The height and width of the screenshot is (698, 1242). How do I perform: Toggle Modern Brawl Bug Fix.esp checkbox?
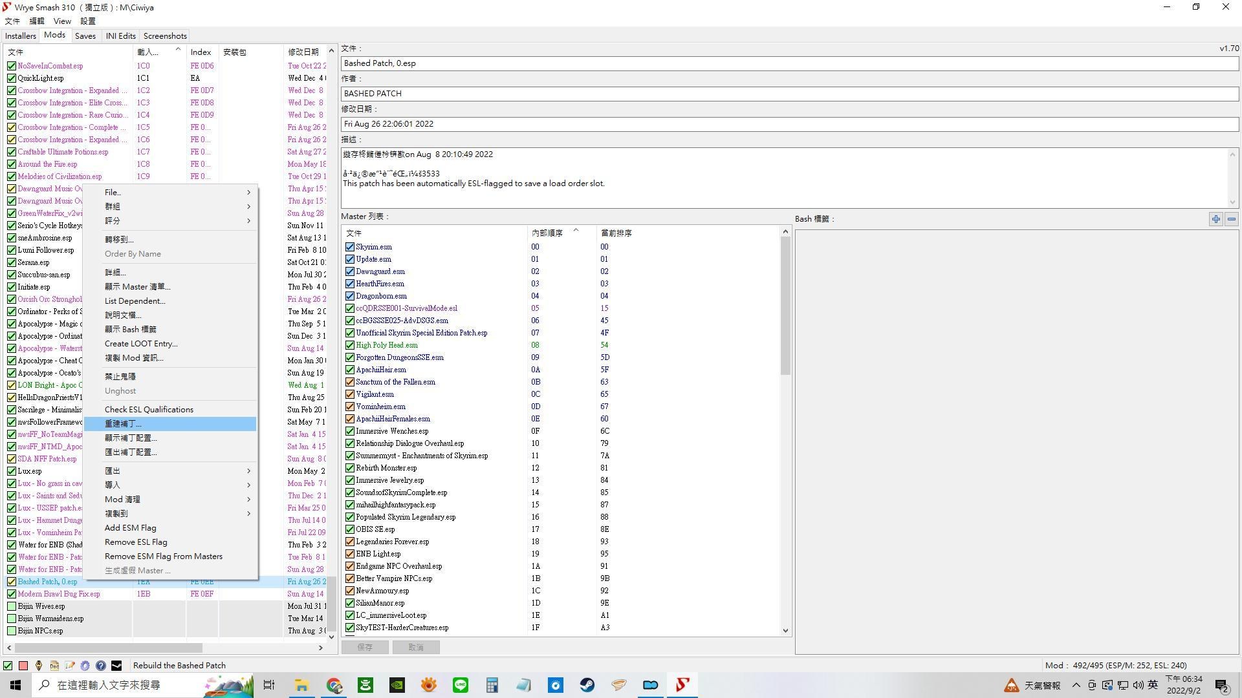pos(12,594)
